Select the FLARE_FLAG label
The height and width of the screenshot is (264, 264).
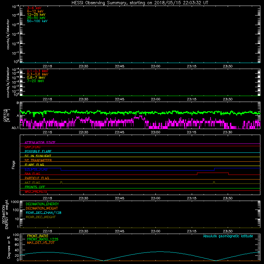(x=34, y=165)
